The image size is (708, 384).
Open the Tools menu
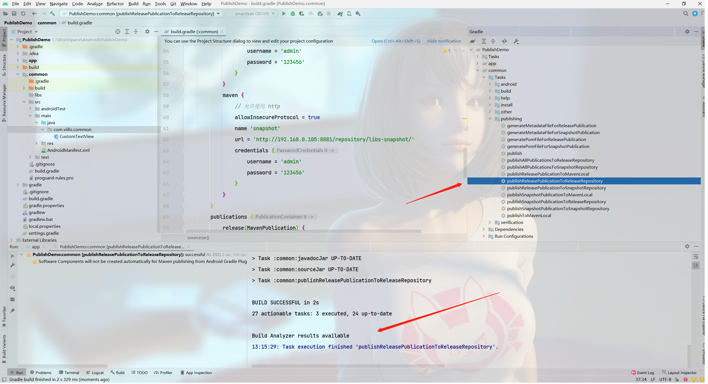(160, 4)
